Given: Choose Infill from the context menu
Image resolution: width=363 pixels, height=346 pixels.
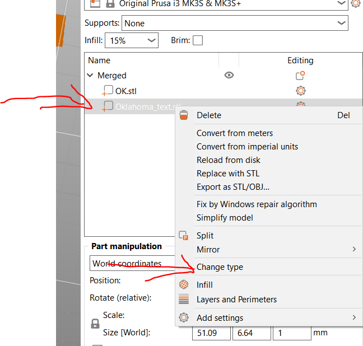Looking at the screenshot, I should tap(268, 284).
